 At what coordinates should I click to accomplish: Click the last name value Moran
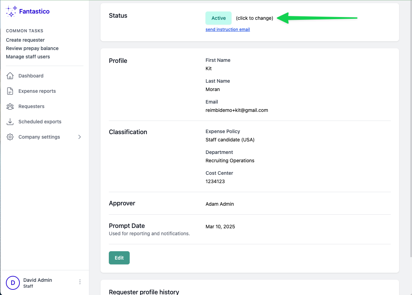point(212,89)
